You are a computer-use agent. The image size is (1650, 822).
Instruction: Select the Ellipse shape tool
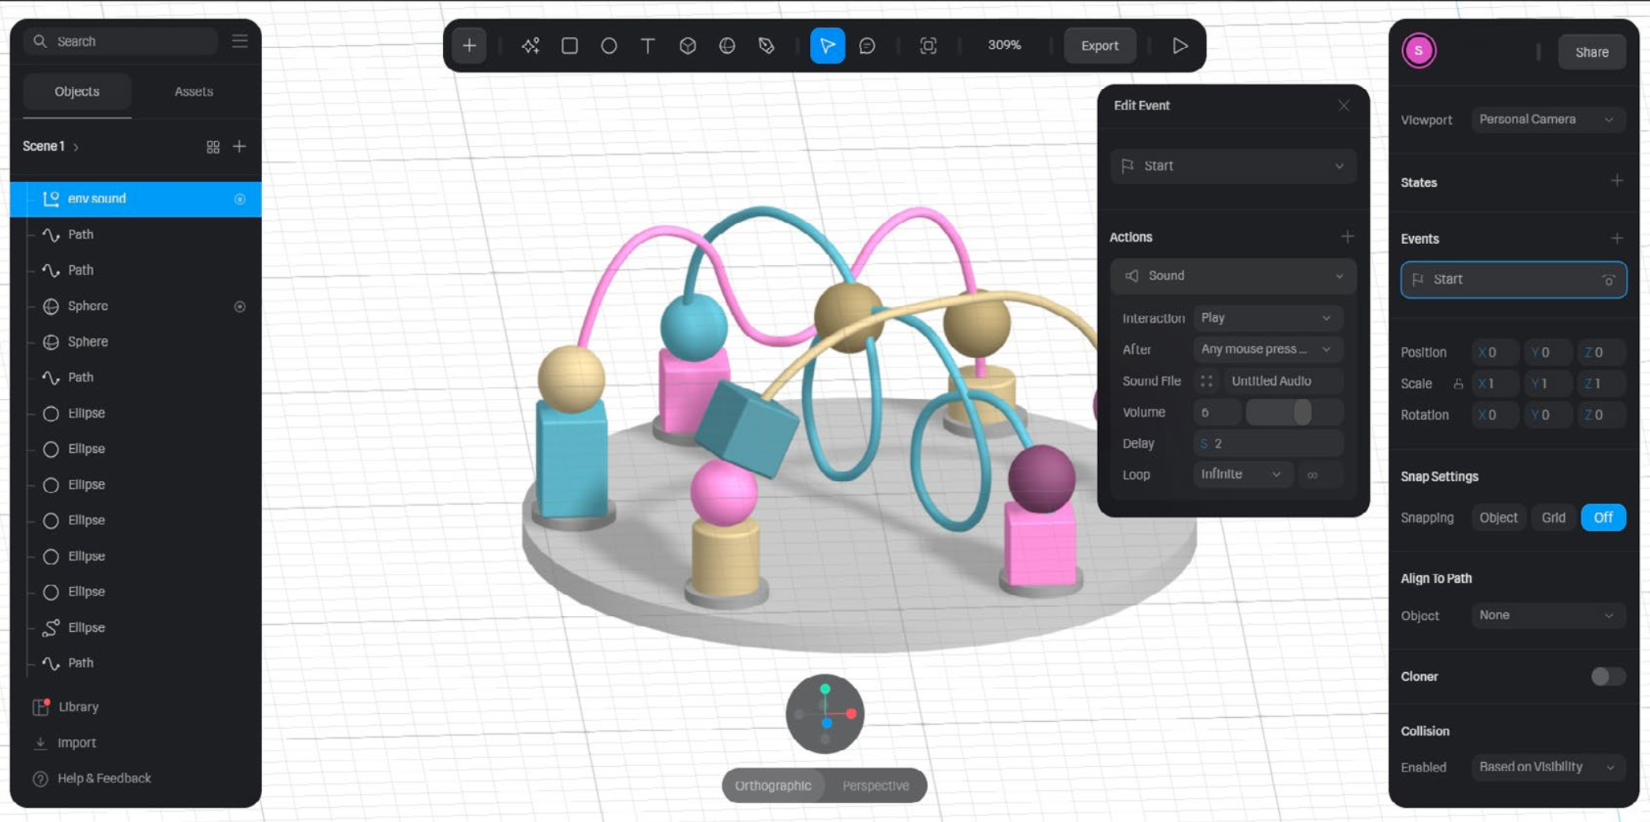click(608, 46)
